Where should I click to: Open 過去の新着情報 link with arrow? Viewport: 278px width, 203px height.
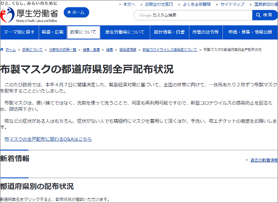263,160
